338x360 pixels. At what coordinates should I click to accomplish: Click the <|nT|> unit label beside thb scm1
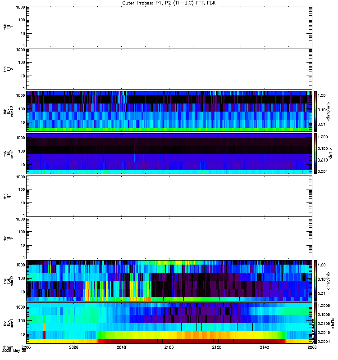coord(330,153)
